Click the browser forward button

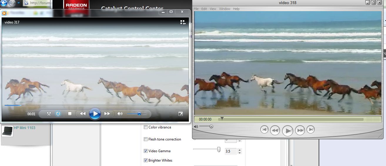click(12, 3)
